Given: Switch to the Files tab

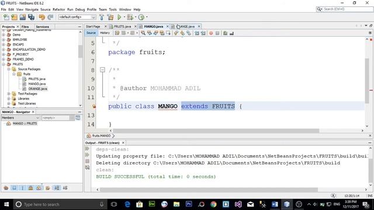Looking at the screenshot, I should (x=25, y=27).
